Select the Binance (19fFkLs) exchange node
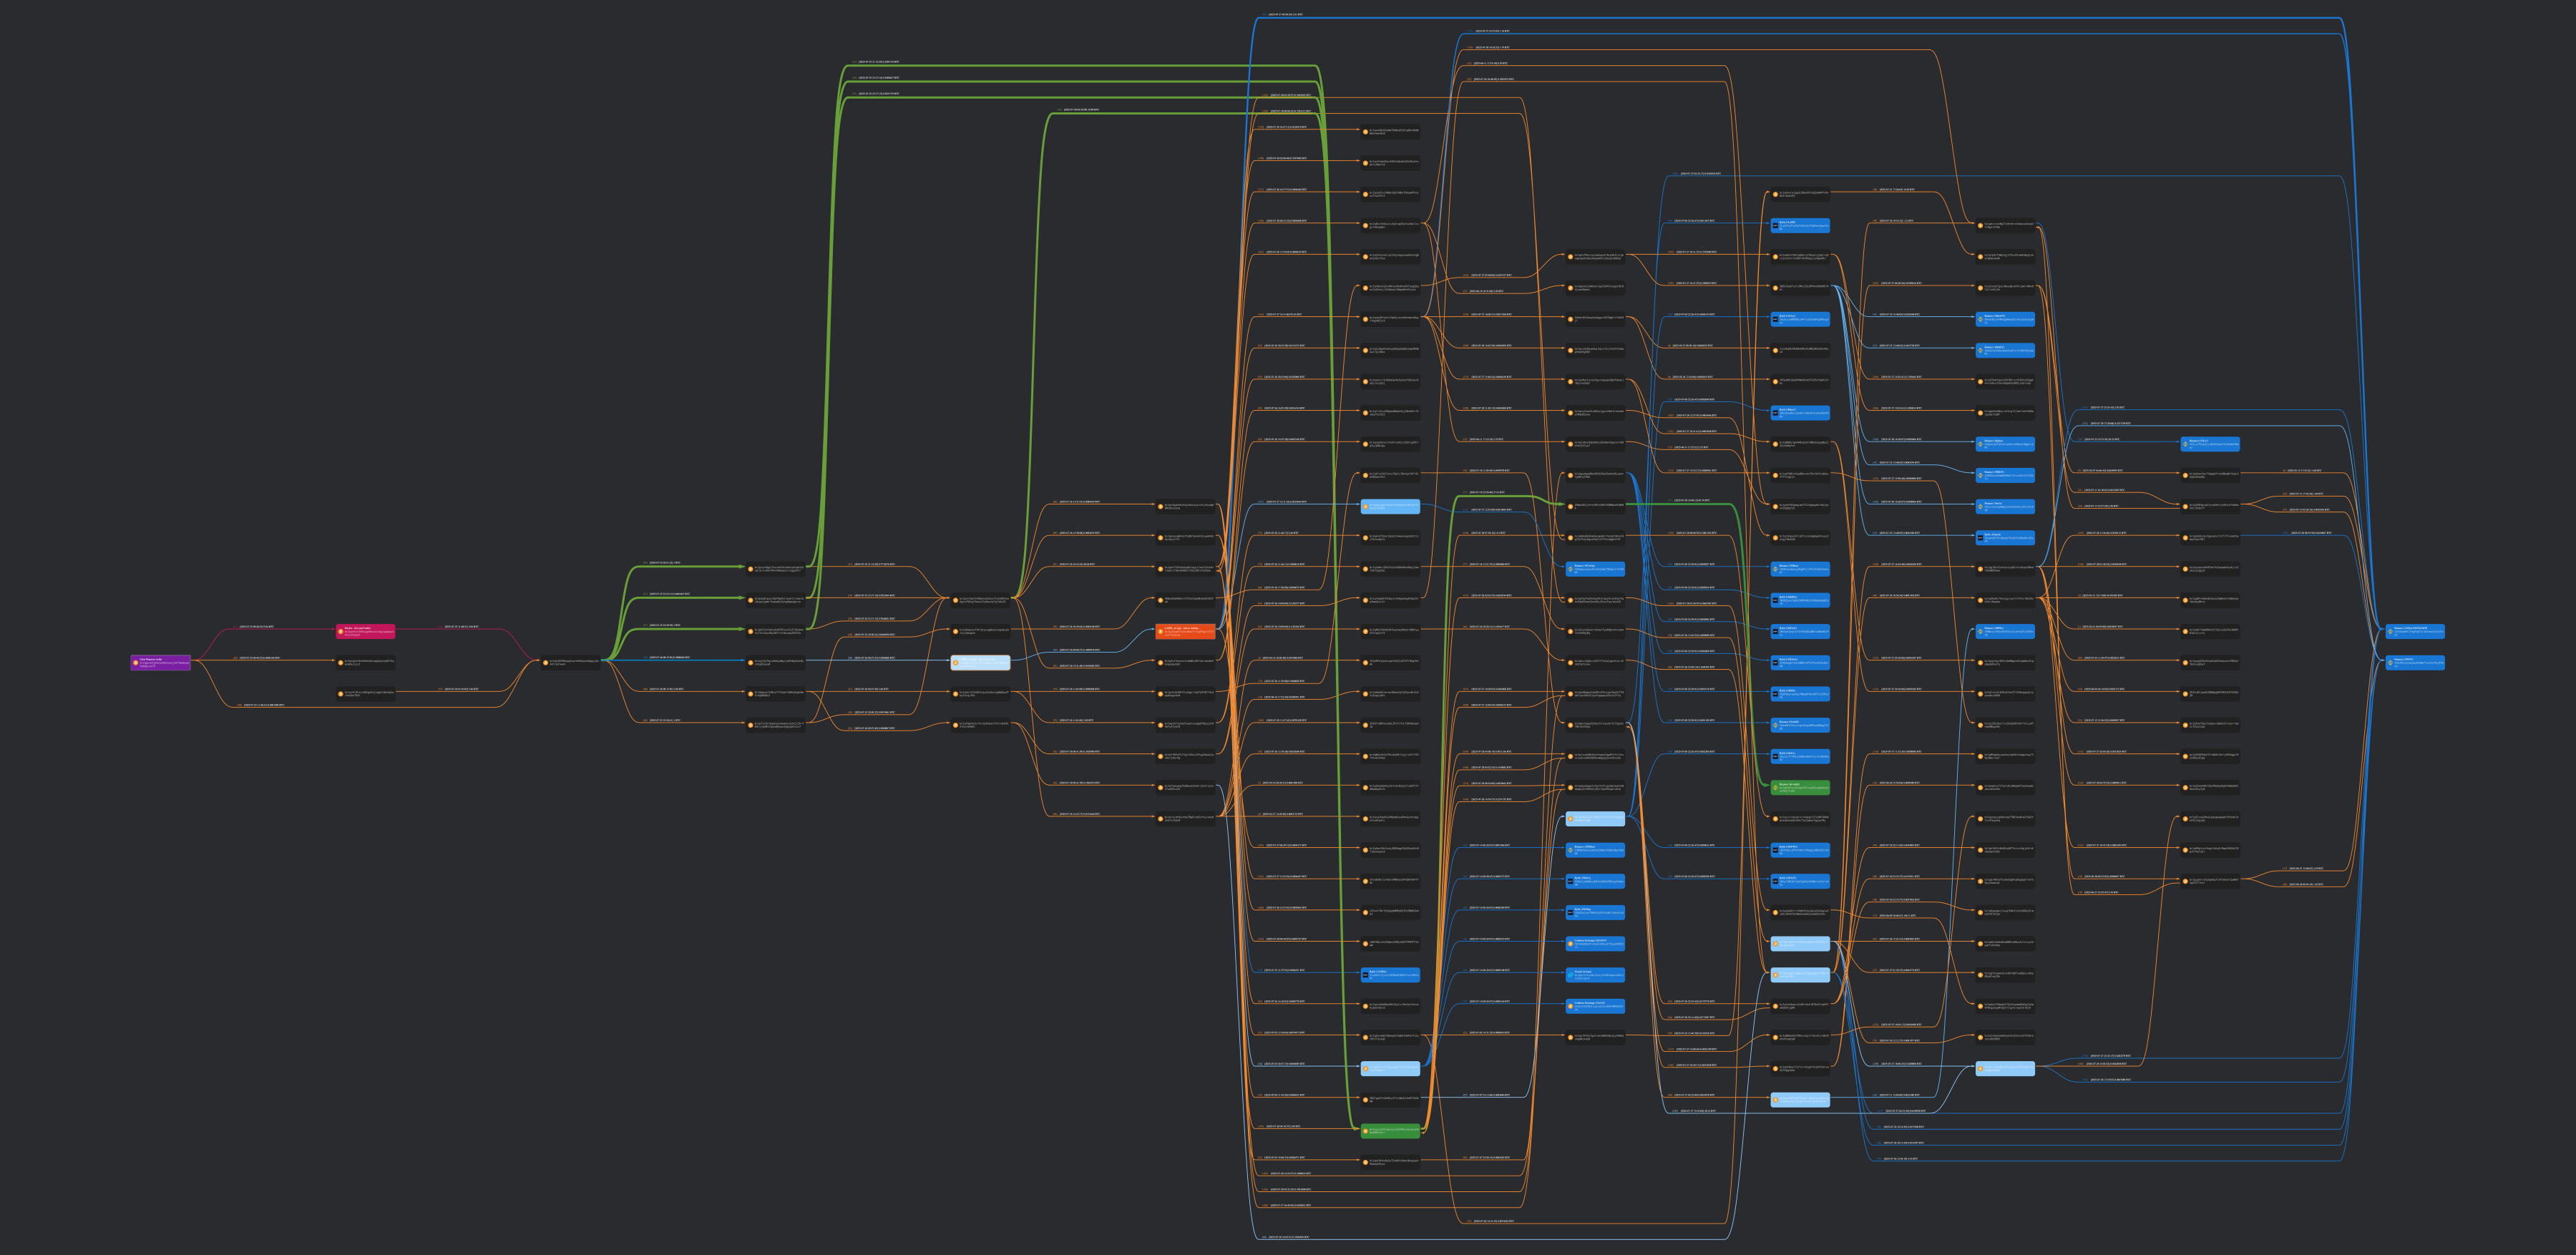 (x=2006, y=632)
